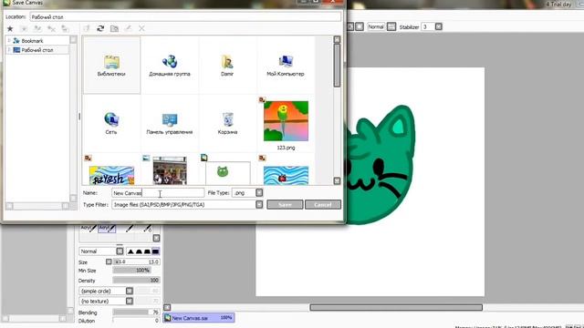The image size is (584, 328).
Task: Select the highlighted Acryl brush preset
Action: click(108, 228)
